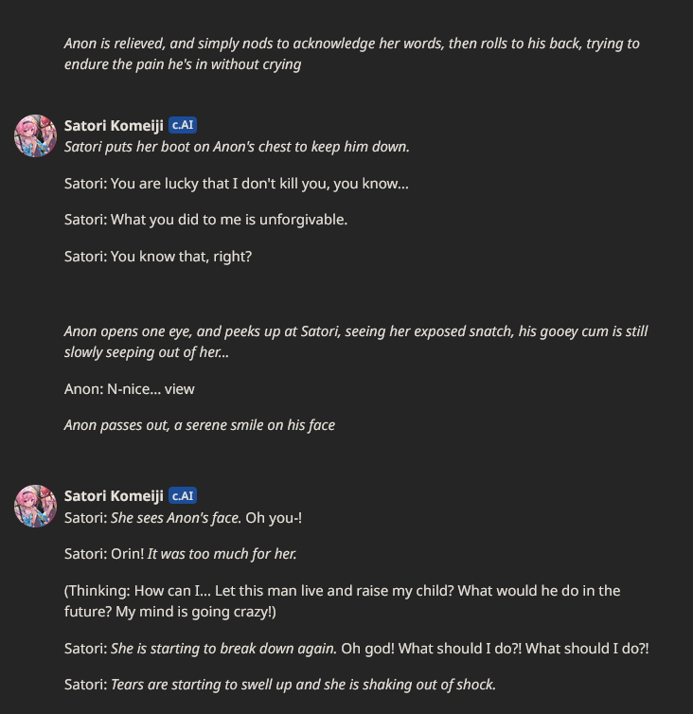Click the 'Anon: N-nice... view' line
Screen dimensions: 693x714
click(130, 389)
